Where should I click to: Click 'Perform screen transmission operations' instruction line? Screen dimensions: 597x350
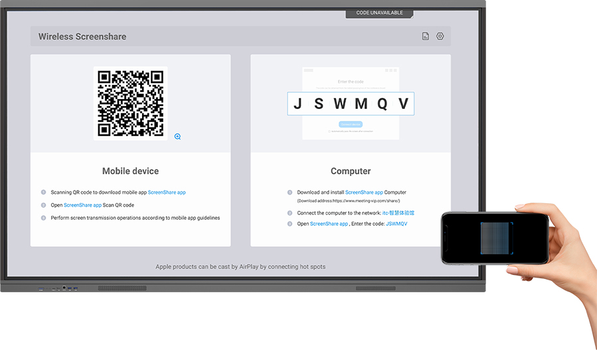coord(135,218)
